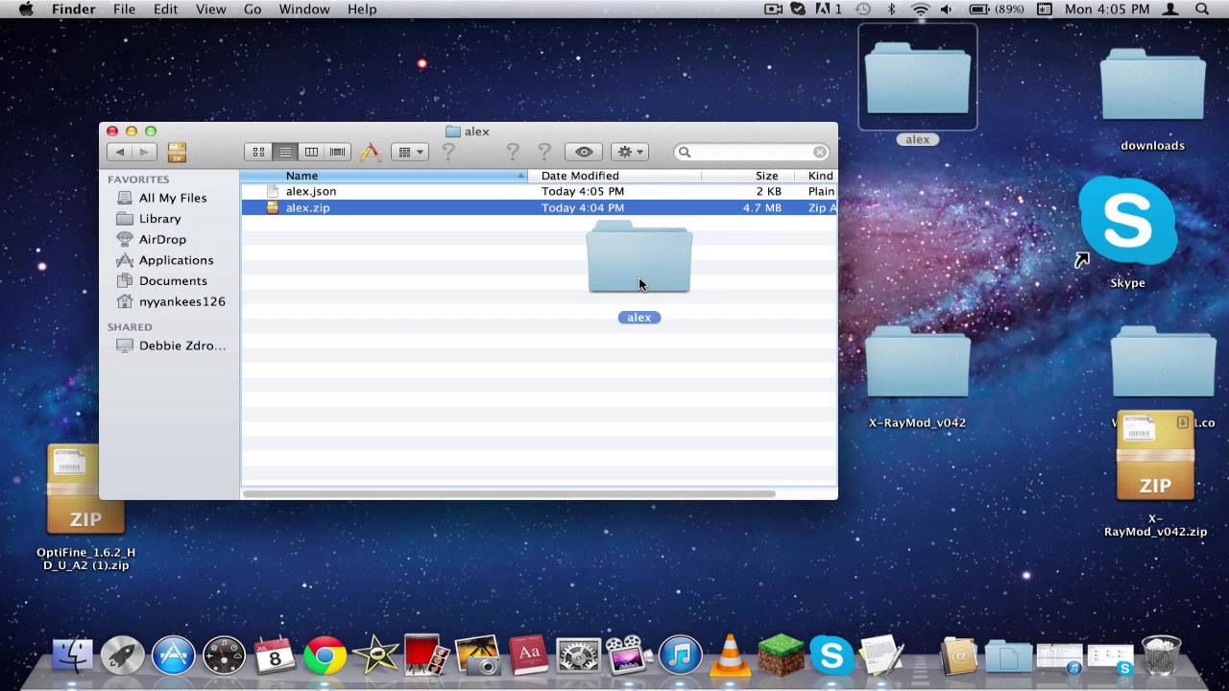Open App Store in the Dock

coord(174,655)
